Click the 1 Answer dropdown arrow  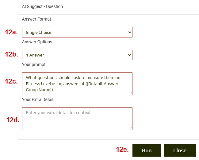(129, 55)
